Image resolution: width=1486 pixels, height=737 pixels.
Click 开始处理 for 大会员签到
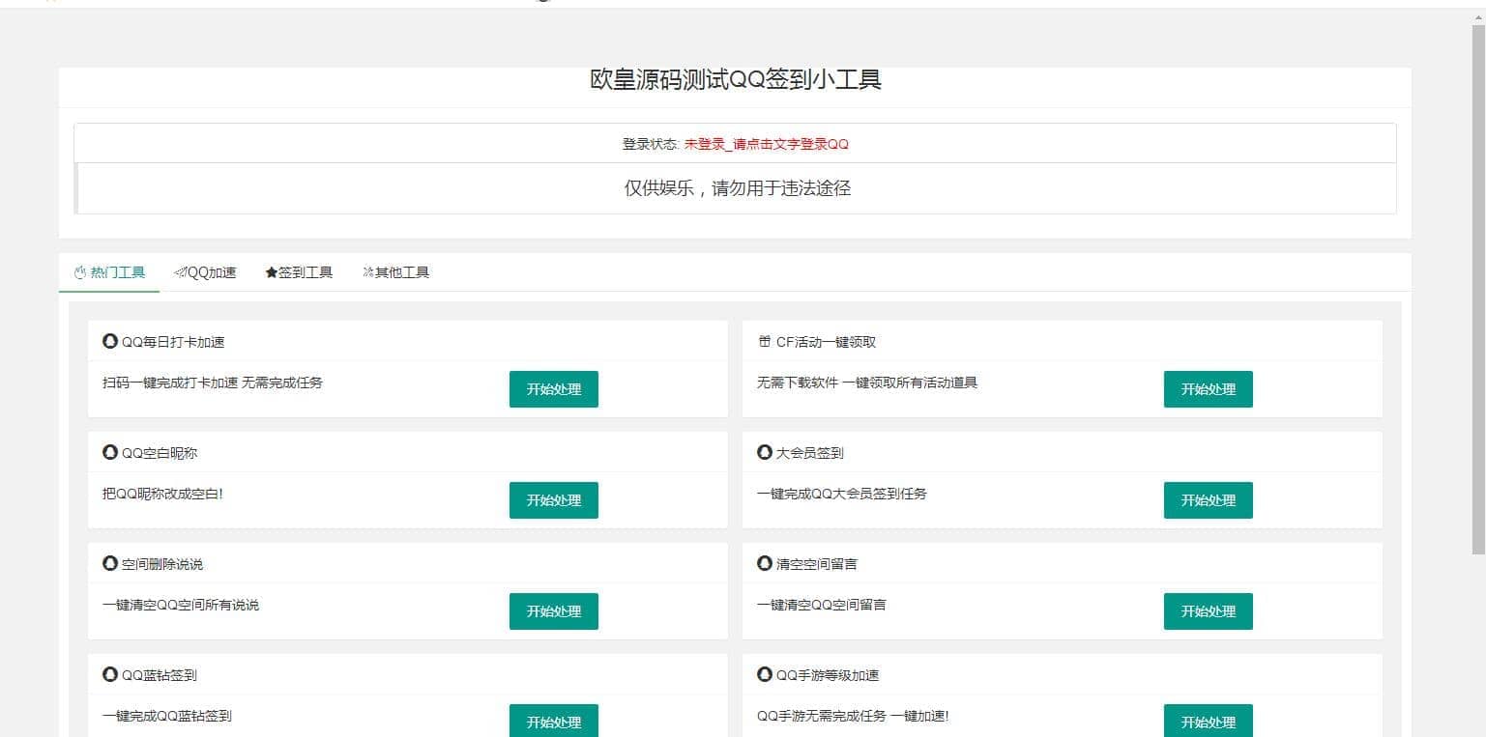coord(1208,500)
